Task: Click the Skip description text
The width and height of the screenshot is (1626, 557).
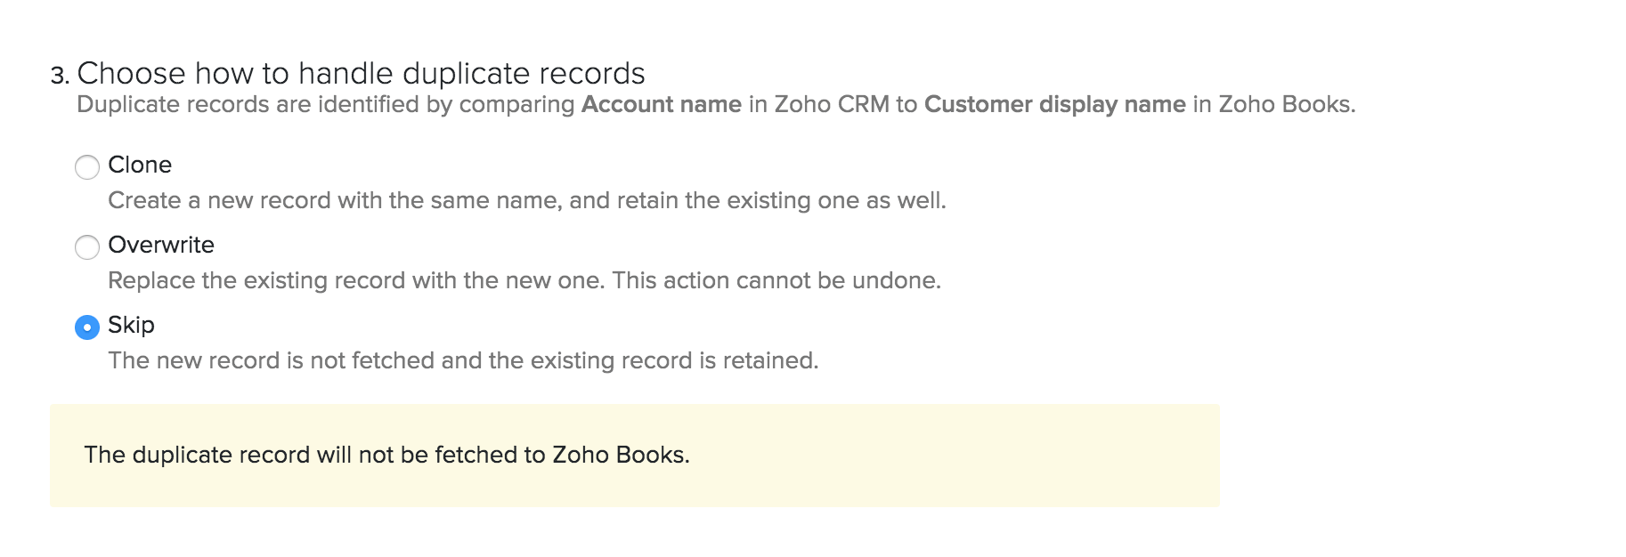Action: coord(464,360)
